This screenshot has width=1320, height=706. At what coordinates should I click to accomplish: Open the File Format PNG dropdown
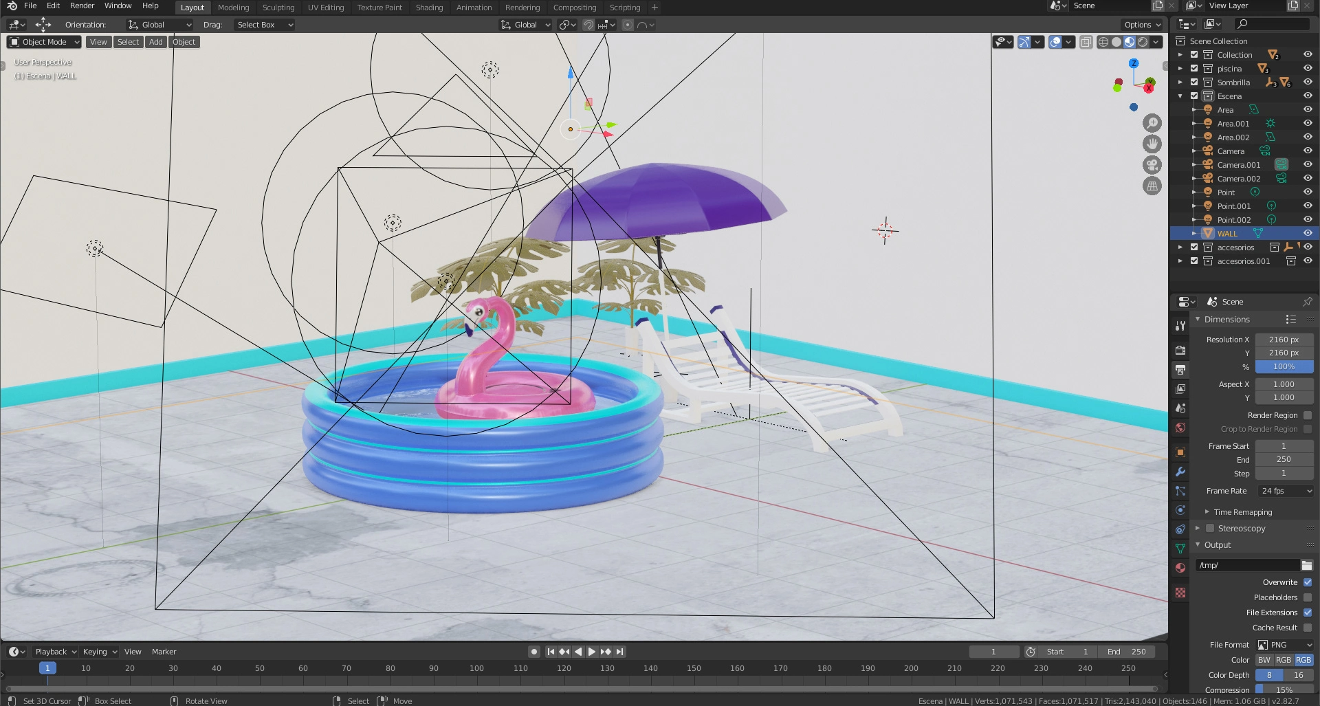tap(1285, 645)
